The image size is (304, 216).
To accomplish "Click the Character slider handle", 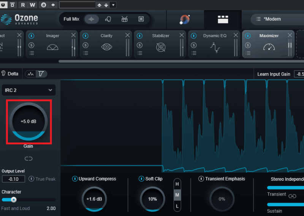I will pyautogui.click(x=14, y=200).
